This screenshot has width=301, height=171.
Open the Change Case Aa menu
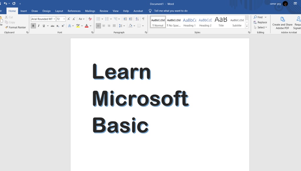pos(82,19)
